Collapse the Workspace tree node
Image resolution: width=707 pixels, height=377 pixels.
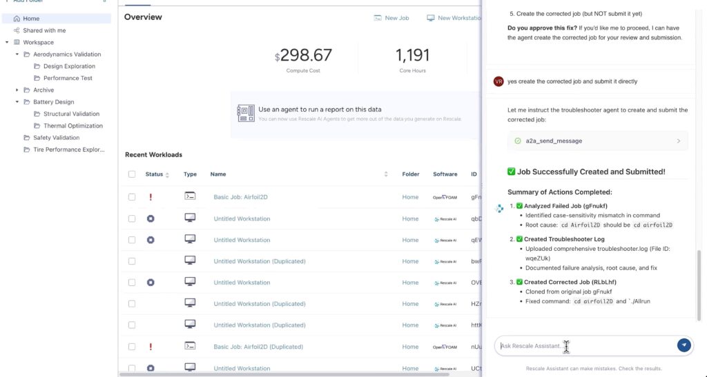tap(7, 42)
